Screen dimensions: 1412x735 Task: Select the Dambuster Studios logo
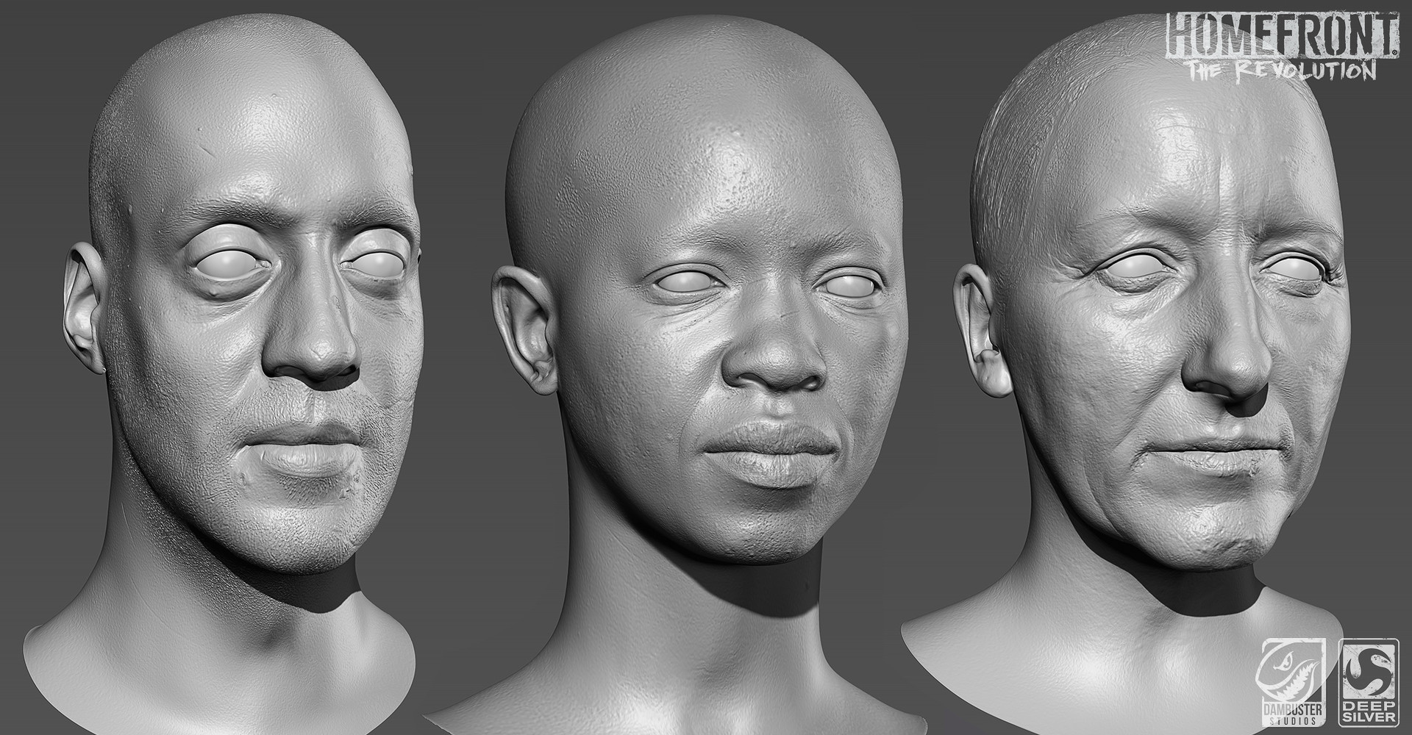pos(1292,684)
